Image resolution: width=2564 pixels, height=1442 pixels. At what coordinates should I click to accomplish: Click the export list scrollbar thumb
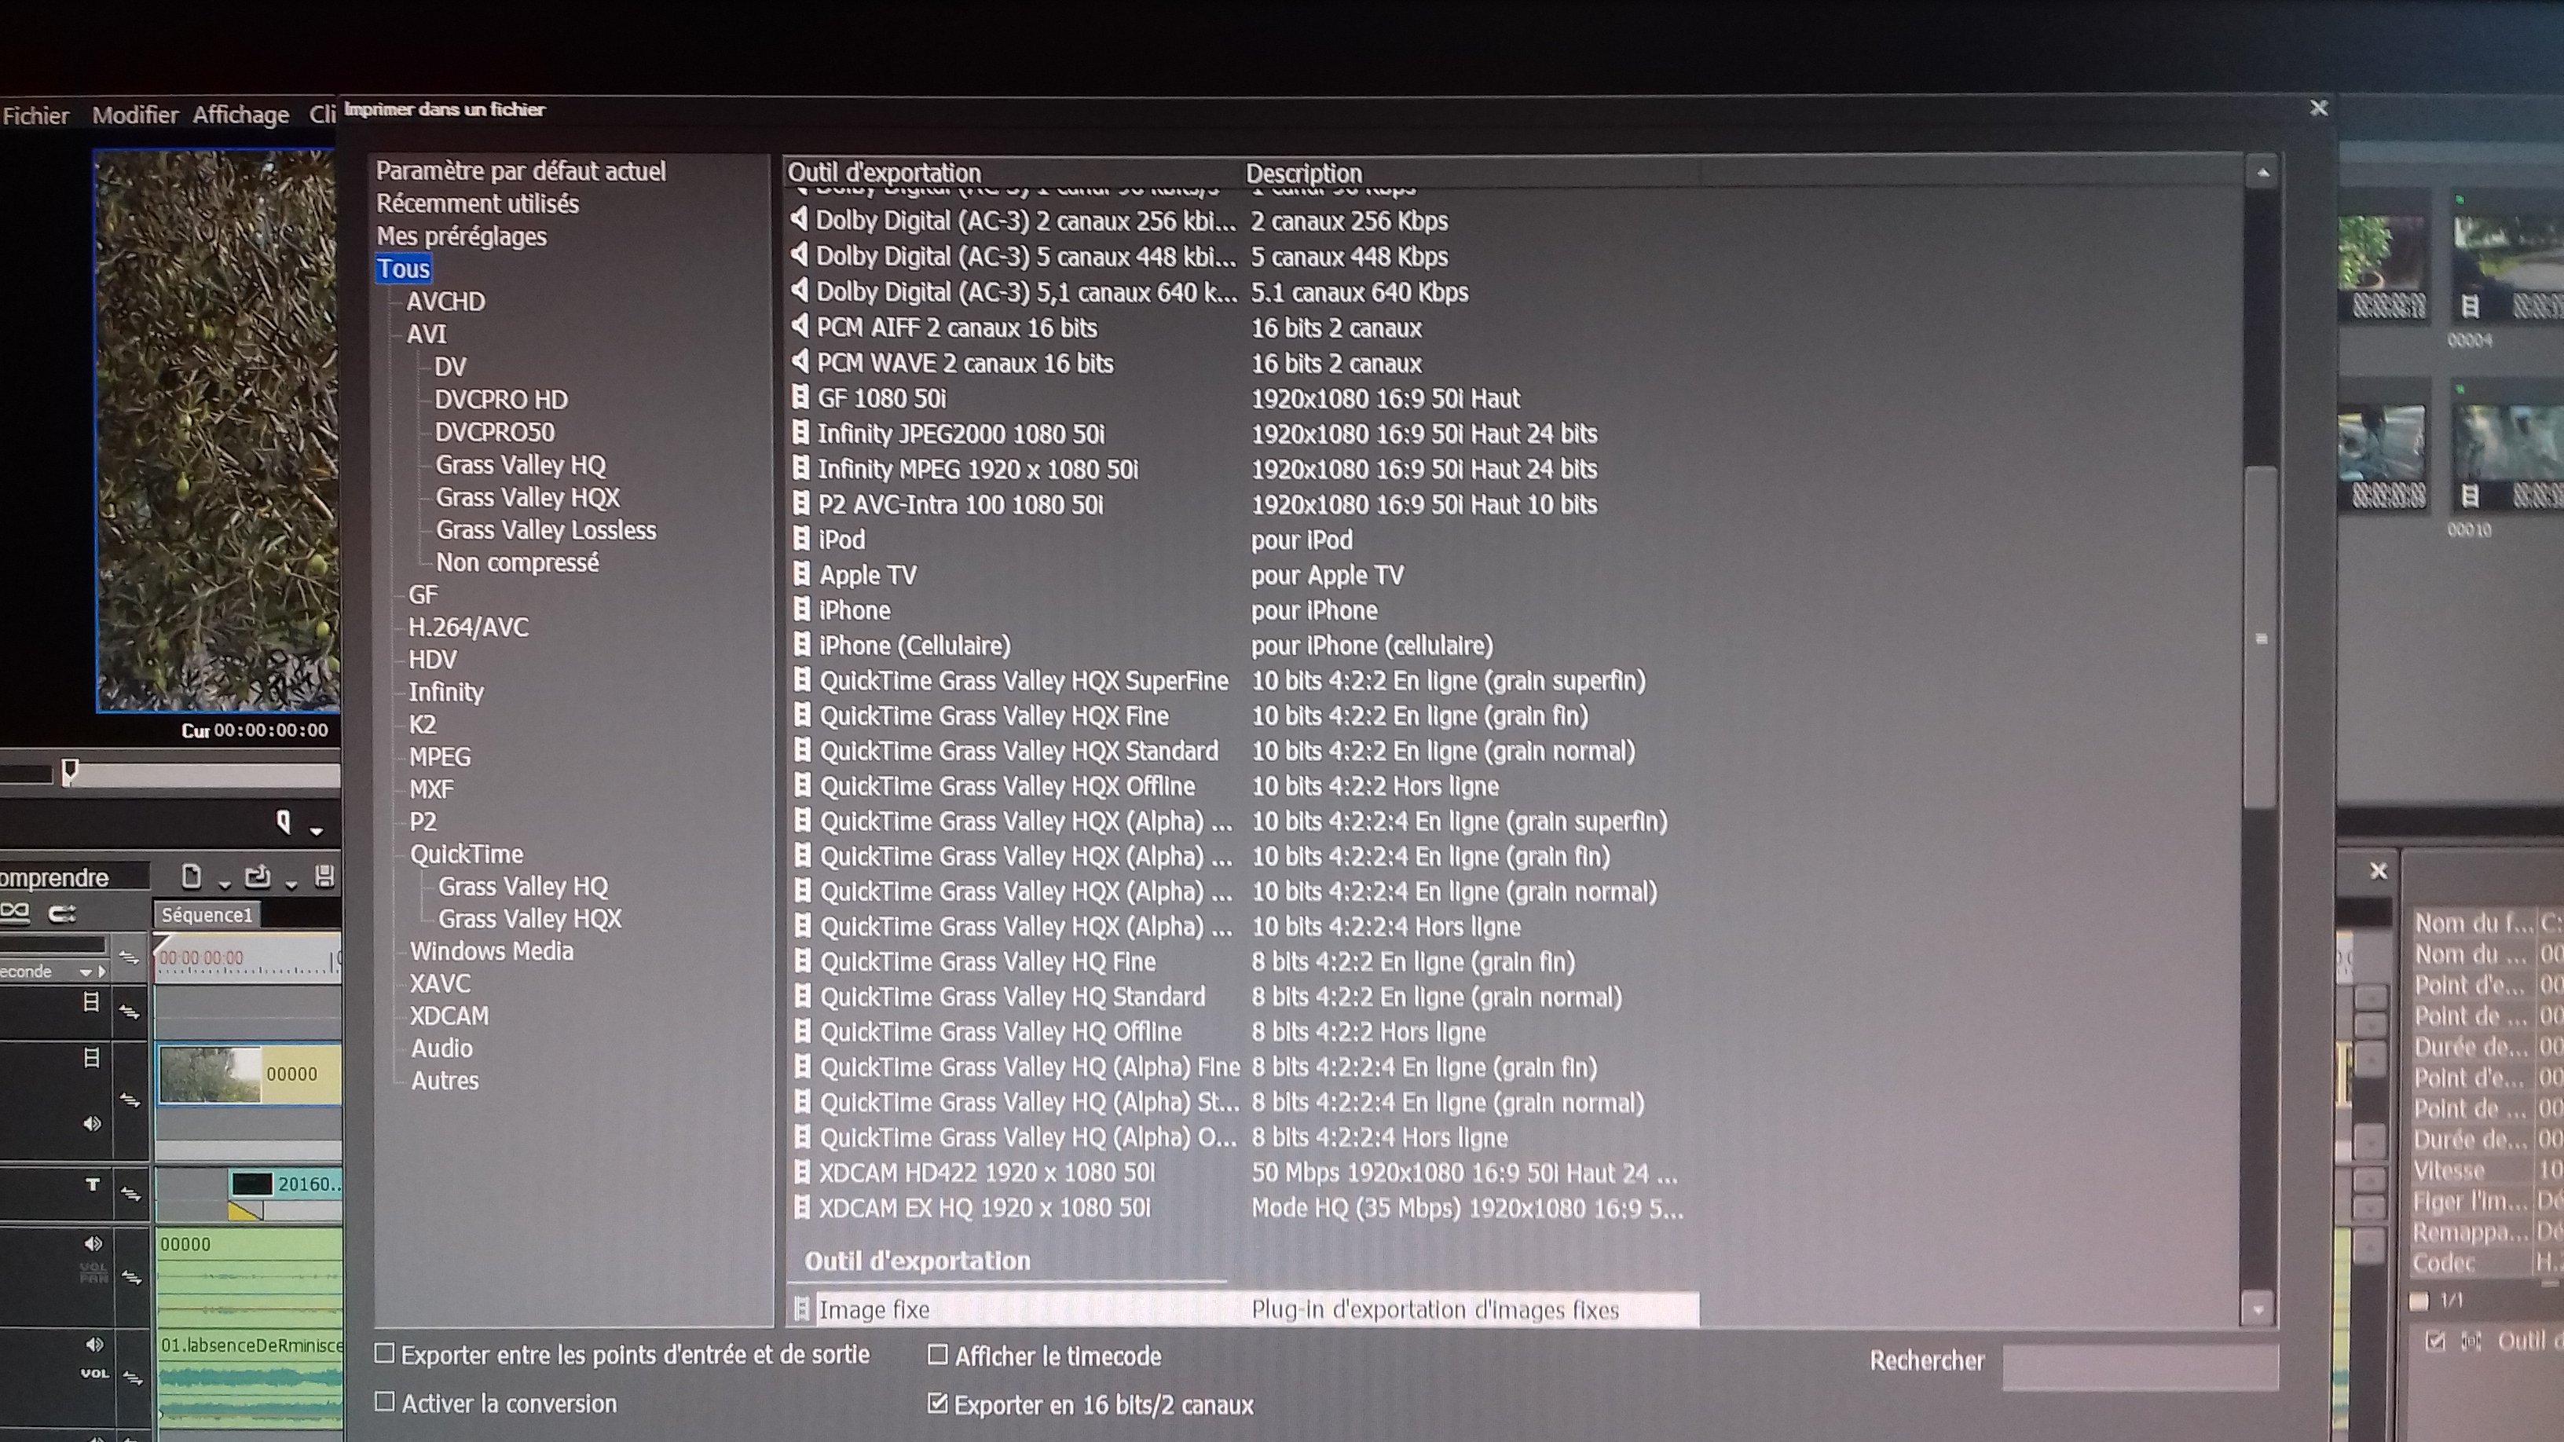coord(2261,638)
